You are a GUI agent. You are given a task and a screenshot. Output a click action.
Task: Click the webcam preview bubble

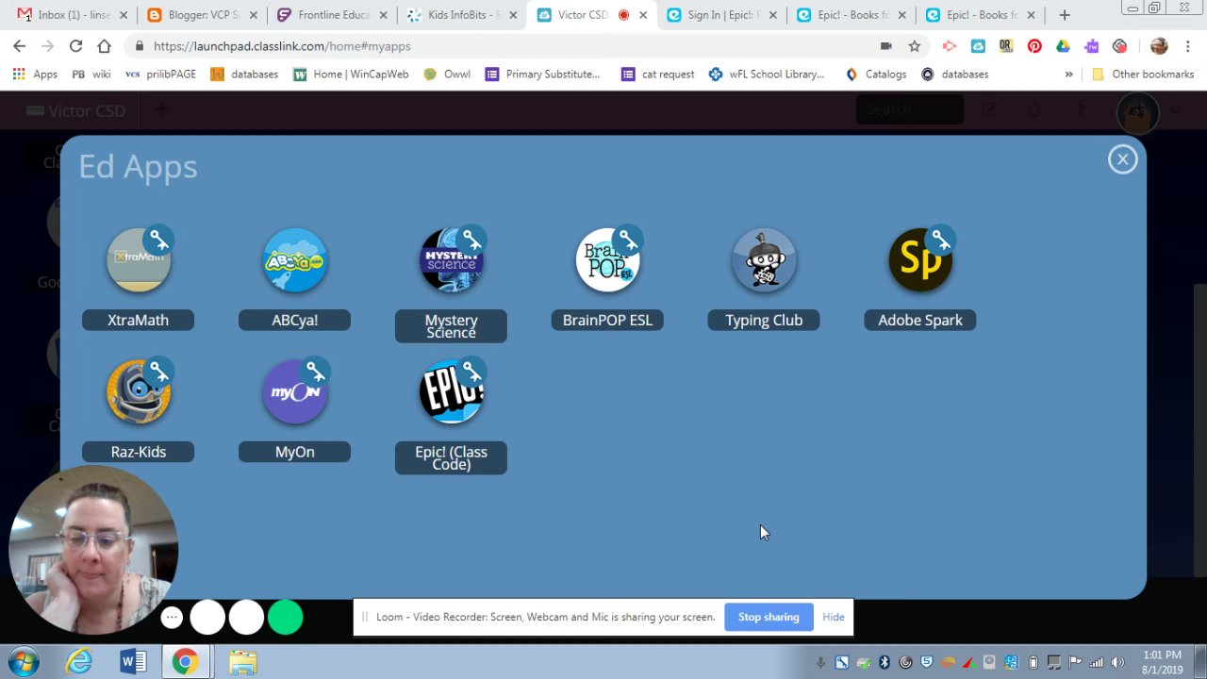coord(92,551)
